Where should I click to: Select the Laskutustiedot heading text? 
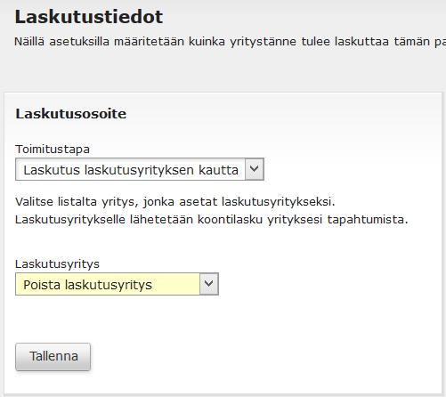pyautogui.click(x=89, y=17)
